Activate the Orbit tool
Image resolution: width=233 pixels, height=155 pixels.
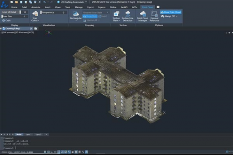pos(7,21)
